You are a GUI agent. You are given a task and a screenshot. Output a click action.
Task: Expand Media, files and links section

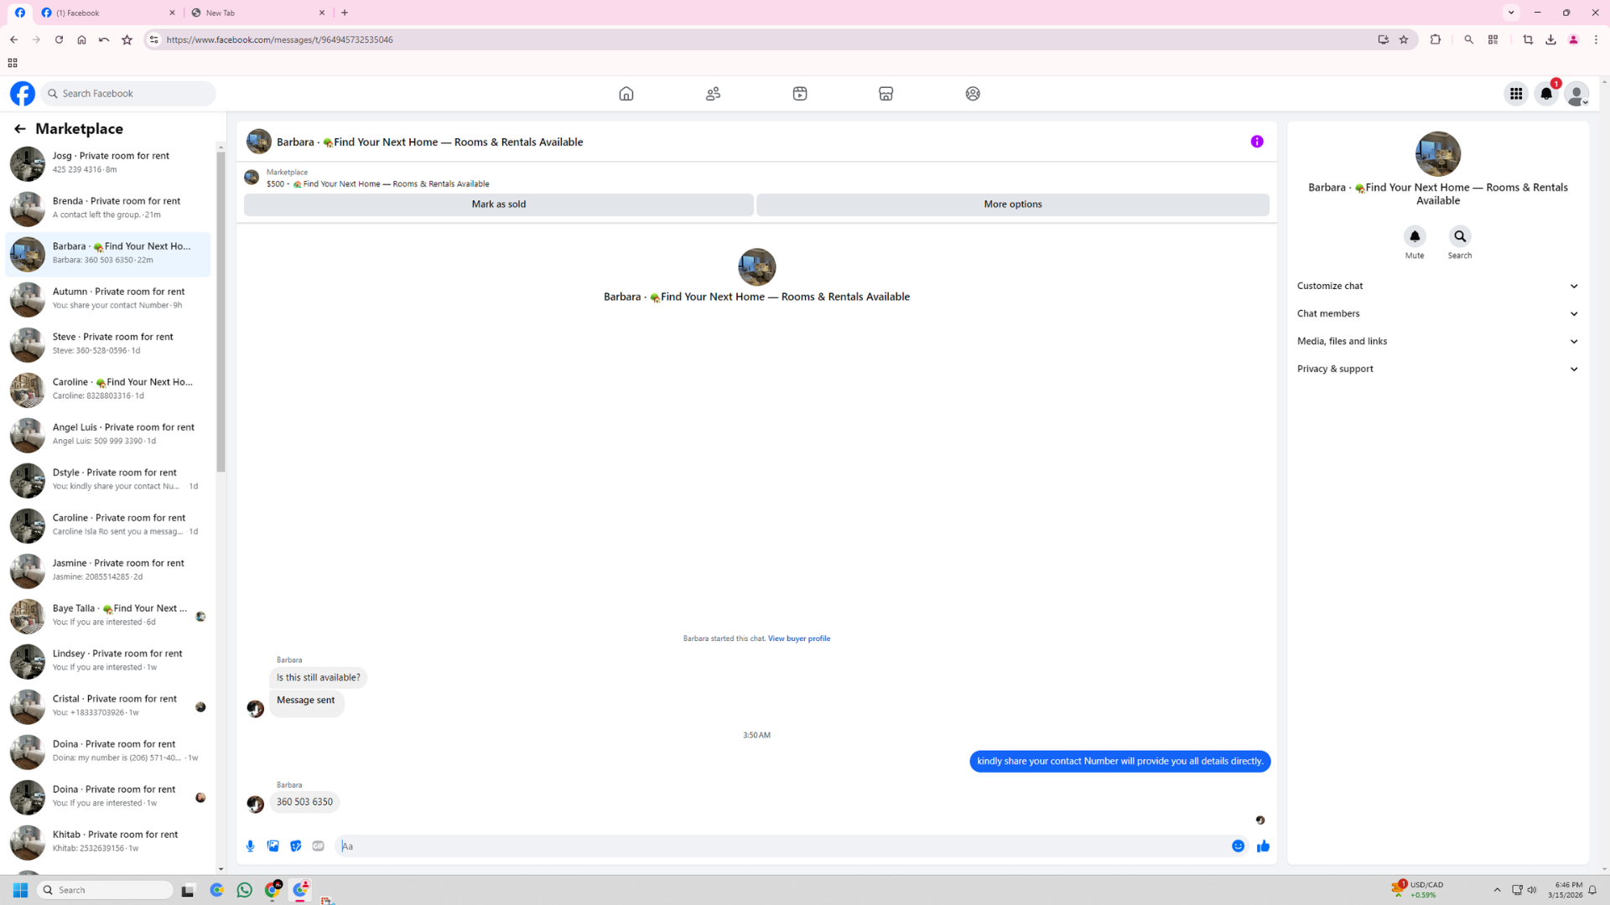tap(1437, 341)
